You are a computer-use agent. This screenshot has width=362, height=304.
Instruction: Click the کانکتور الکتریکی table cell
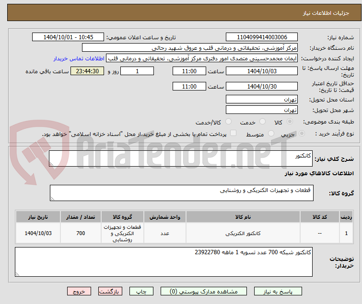(243, 233)
